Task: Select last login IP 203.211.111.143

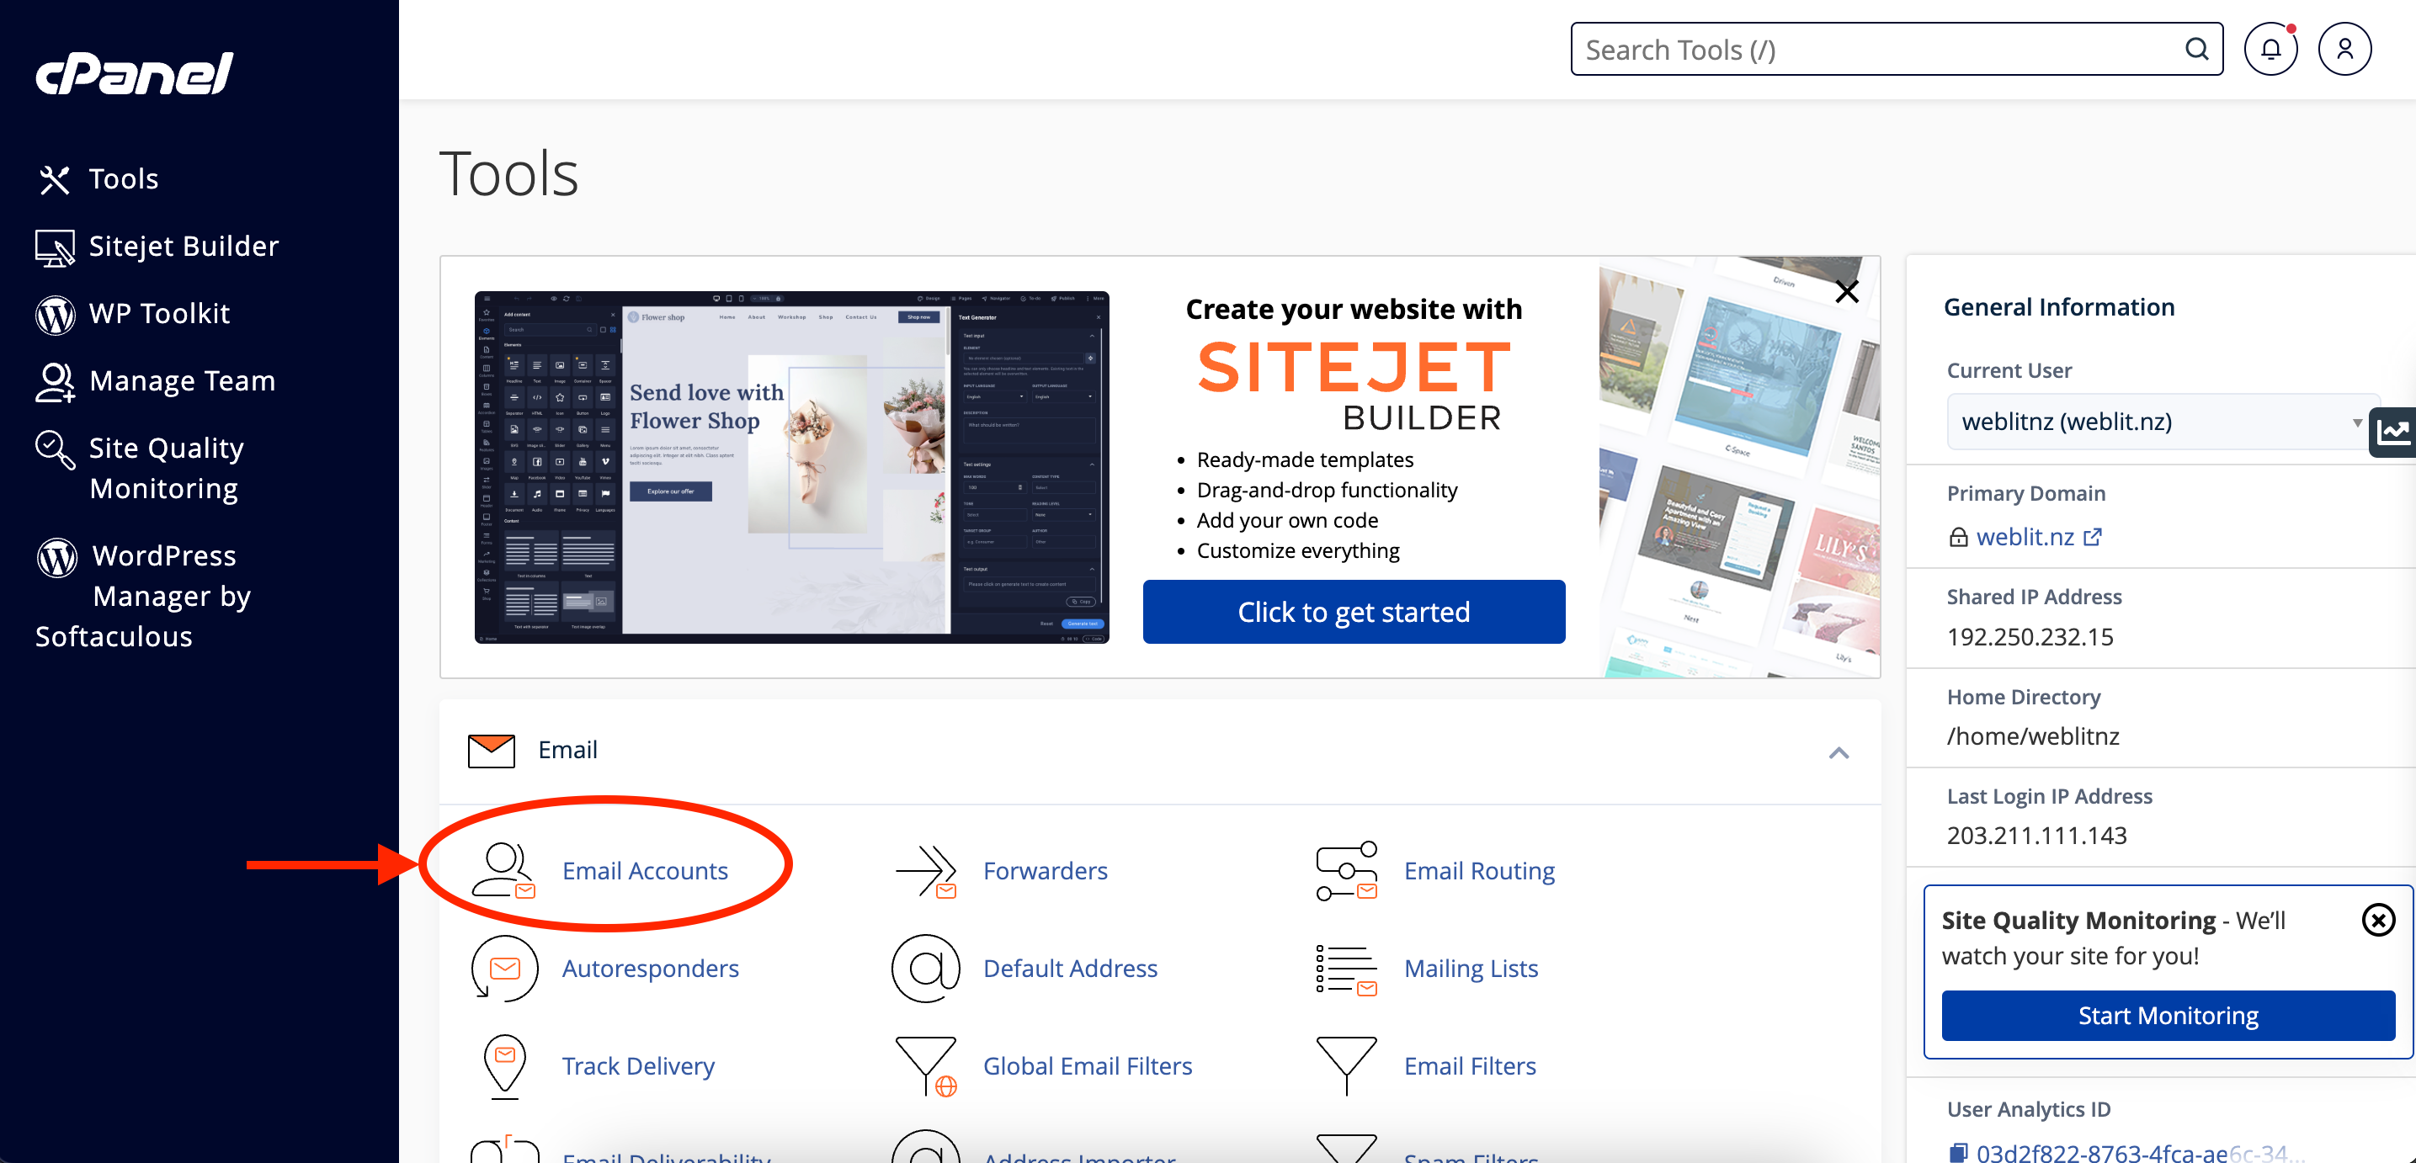Action: (x=2036, y=835)
